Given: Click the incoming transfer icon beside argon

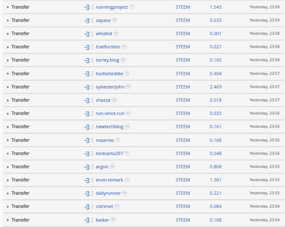Looking at the screenshot, I should coord(87,167).
